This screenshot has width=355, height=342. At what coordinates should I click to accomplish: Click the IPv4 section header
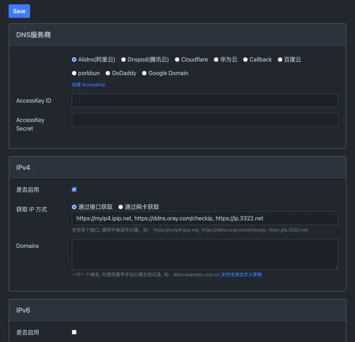pos(177,167)
